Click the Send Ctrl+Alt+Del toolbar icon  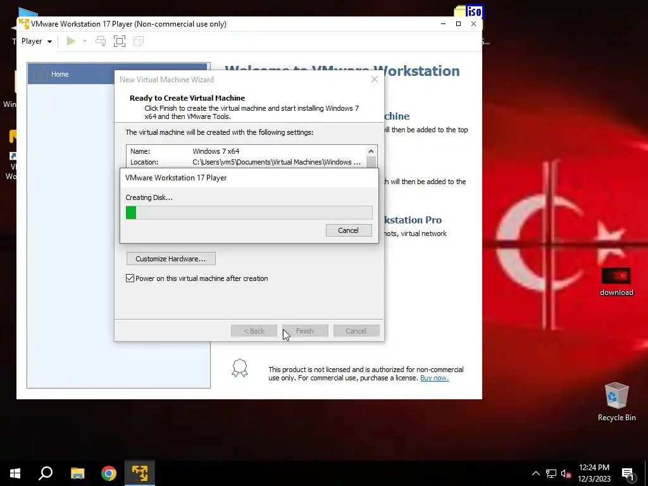[101, 41]
